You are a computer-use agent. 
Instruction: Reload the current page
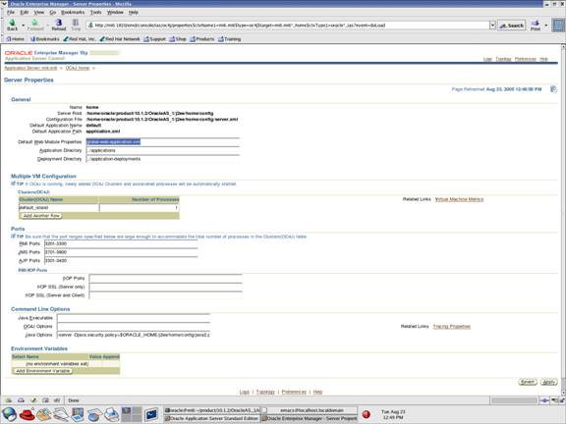point(59,25)
